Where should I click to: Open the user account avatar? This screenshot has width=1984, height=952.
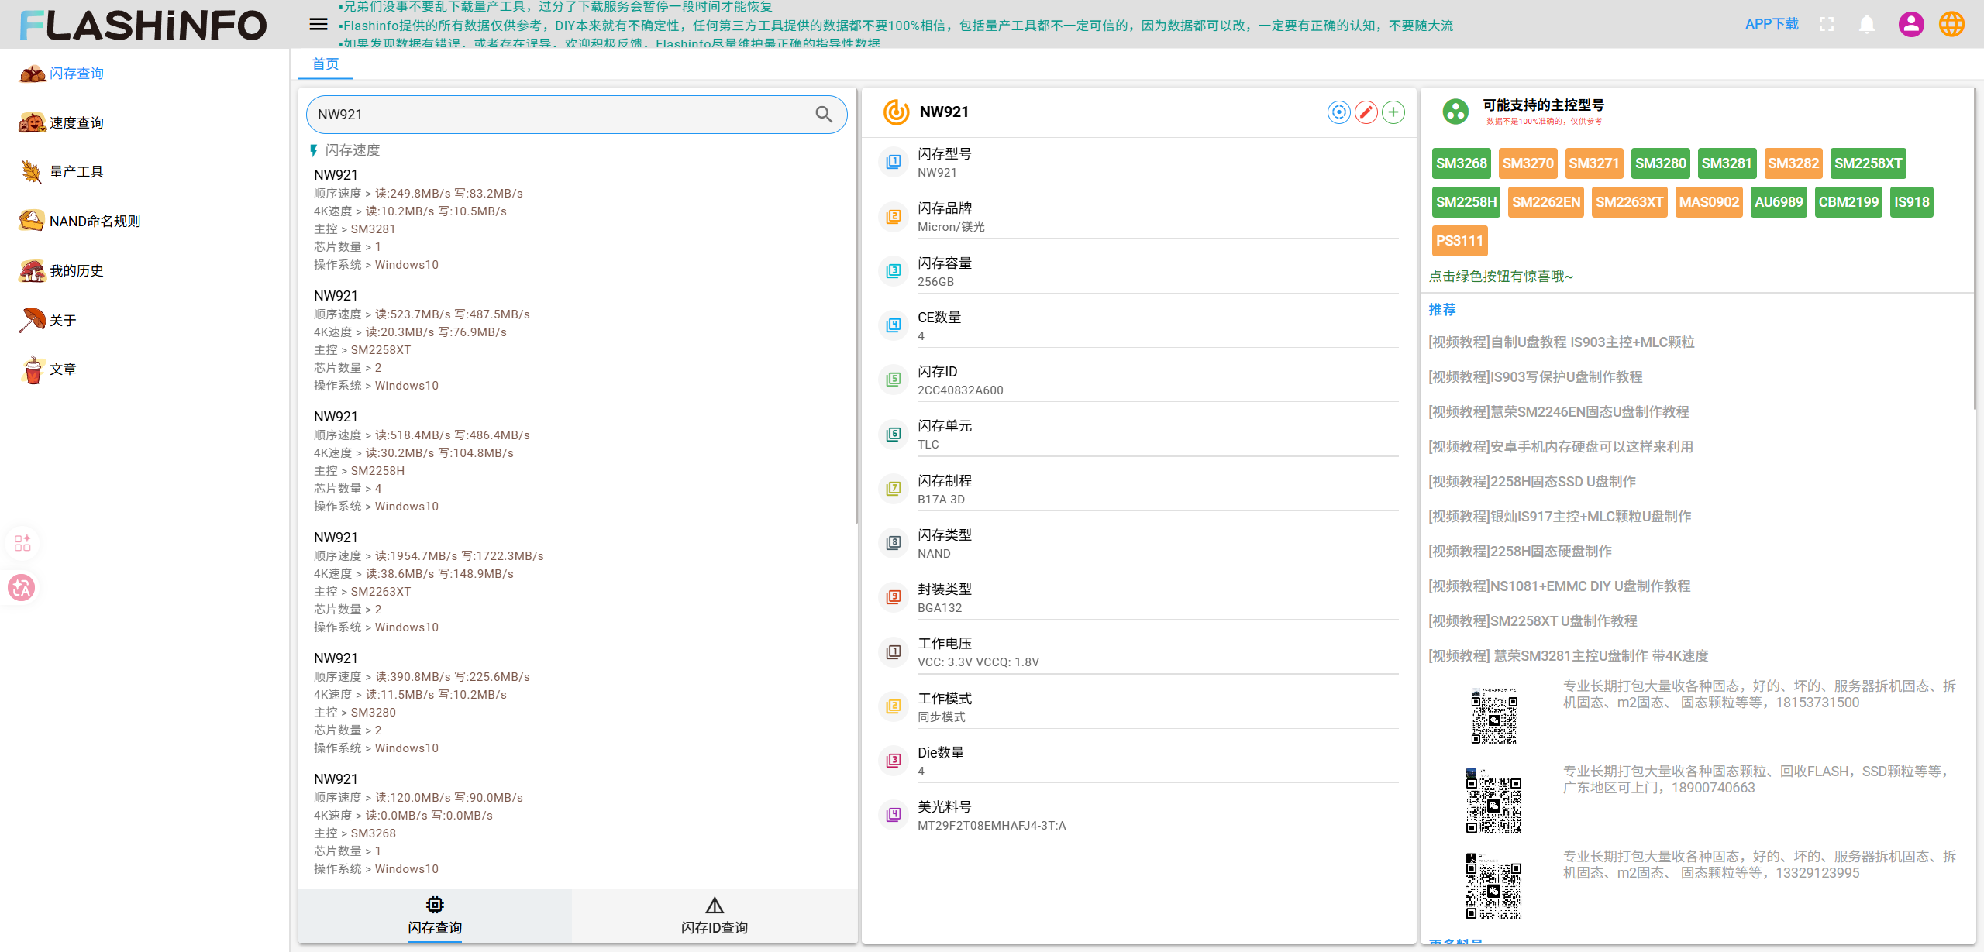coord(1910,25)
